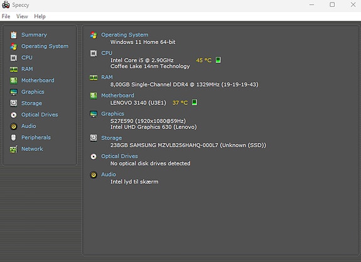Screen dimensions: 361x262
Task: Select Audio in the sidebar
Action: [x=29, y=126]
